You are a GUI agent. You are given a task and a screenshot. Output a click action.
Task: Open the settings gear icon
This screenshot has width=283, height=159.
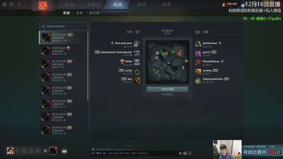click(12, 4)
